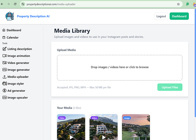View site information icon in address bar
196x140 pixels.
pos(23,4)
